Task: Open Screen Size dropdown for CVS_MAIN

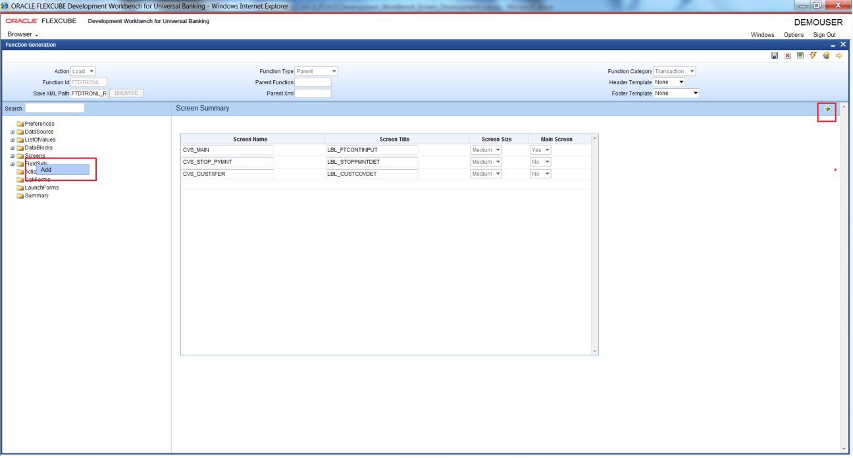Action: click(487, 150)
